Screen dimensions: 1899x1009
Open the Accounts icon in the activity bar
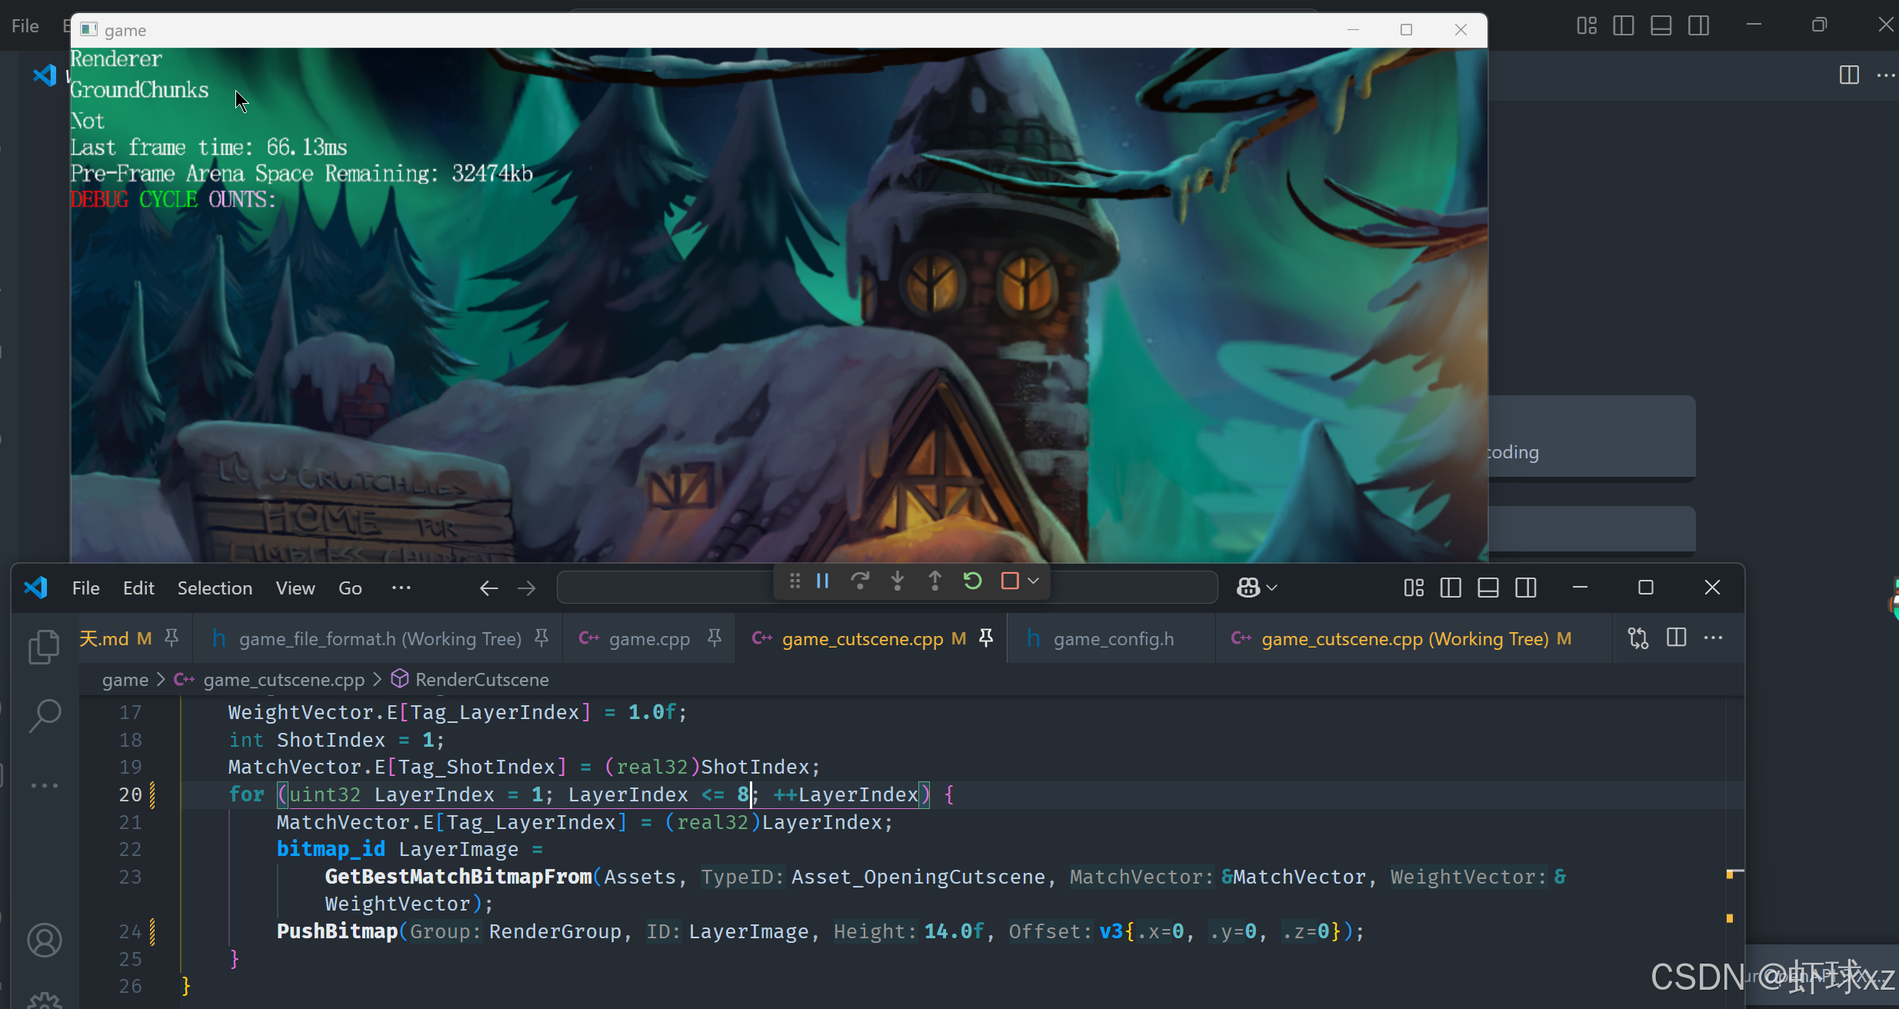tap(44, 941)
